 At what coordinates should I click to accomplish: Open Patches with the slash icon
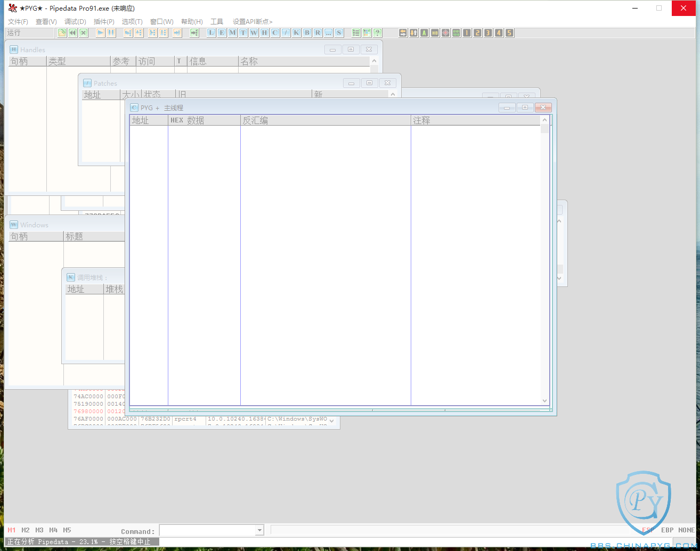coord(286,32)
